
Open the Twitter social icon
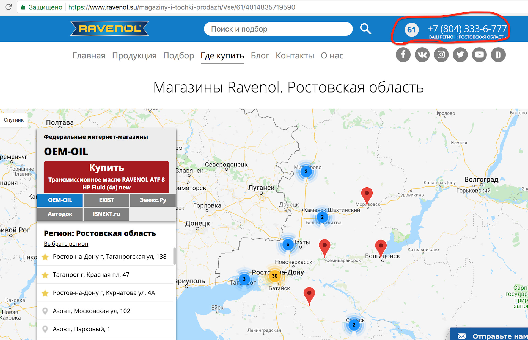[460, 55]
